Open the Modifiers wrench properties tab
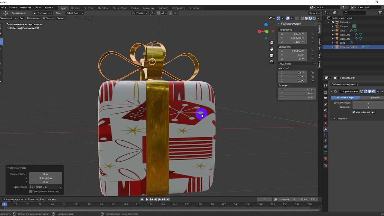The width and height of the screenshot is (384, 216). click(325, 129)
